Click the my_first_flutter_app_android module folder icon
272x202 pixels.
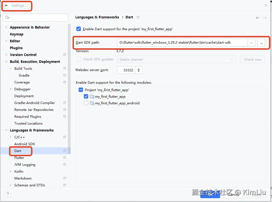pos(92,103)
